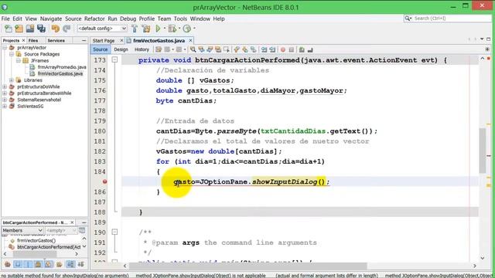Switch to Design view
The height and width of the screenshot is (278, 495).
[121, 49]
